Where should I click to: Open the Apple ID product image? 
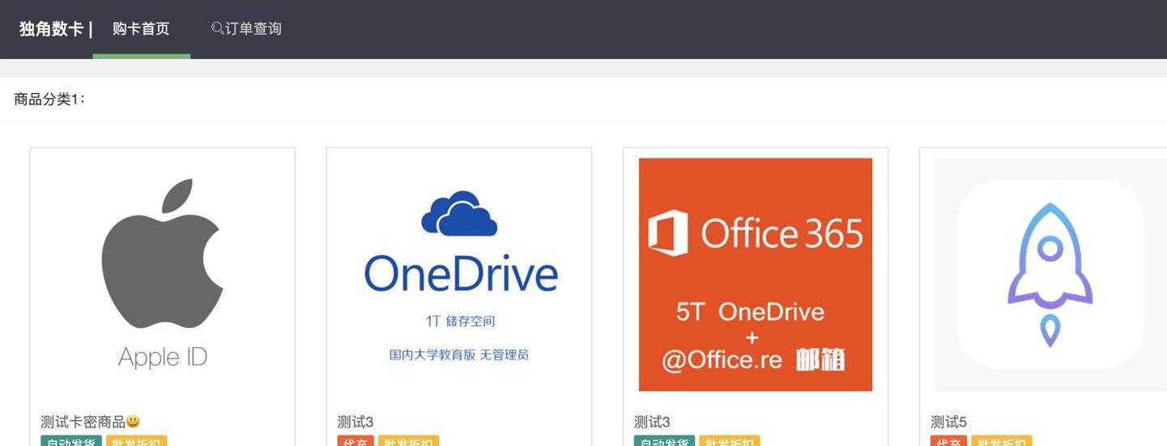coord(163,274)
